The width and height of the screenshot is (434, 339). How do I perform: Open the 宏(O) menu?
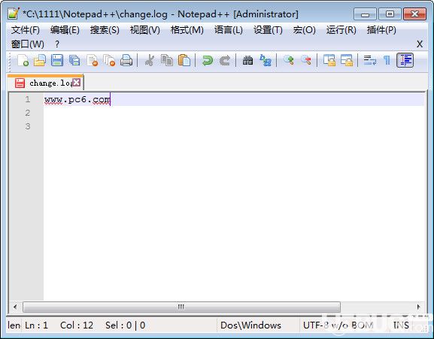[304, 30]
